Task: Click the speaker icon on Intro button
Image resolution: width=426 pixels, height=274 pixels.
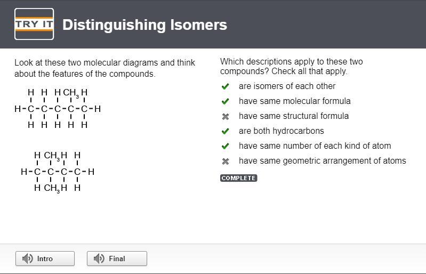Action: pyautogui.click(x=27, y=259)
